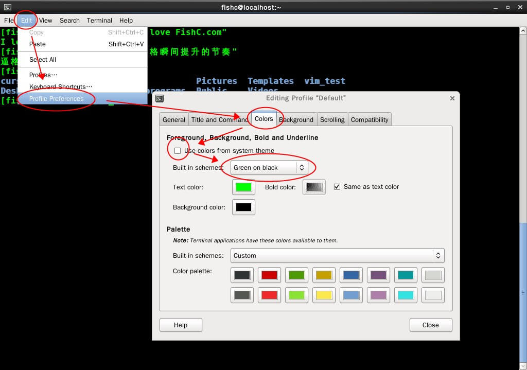The width and height of the screenshot is (527, 370).
Task: Choose Profile Preferences from Edit menu
Action: (56, 99)
